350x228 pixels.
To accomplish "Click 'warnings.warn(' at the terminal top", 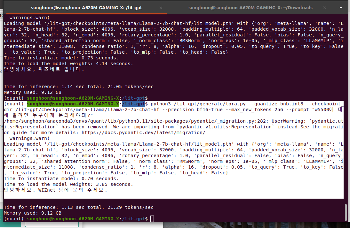I will [x=29, y=18].
